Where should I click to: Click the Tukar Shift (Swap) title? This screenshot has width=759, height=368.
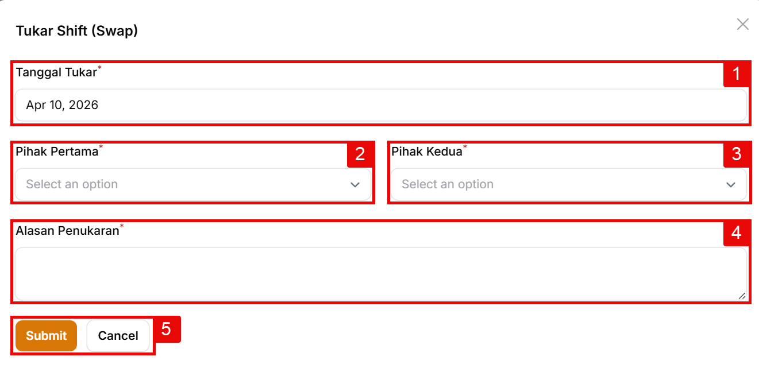(x=77, y=30)
